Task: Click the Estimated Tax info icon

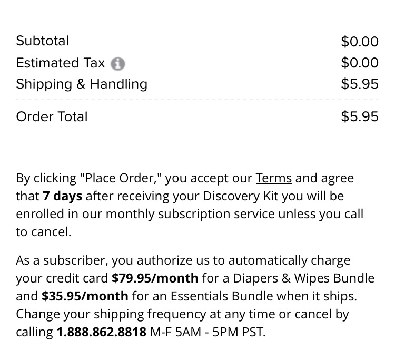Action: (x=117, y=64)
